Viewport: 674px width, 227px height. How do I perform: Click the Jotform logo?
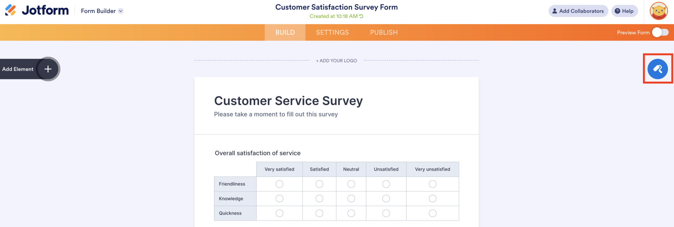point(37,10)
